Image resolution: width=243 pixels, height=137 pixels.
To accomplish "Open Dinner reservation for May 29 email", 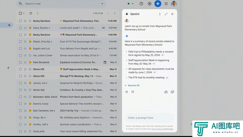I will click(x=81, y=55).
